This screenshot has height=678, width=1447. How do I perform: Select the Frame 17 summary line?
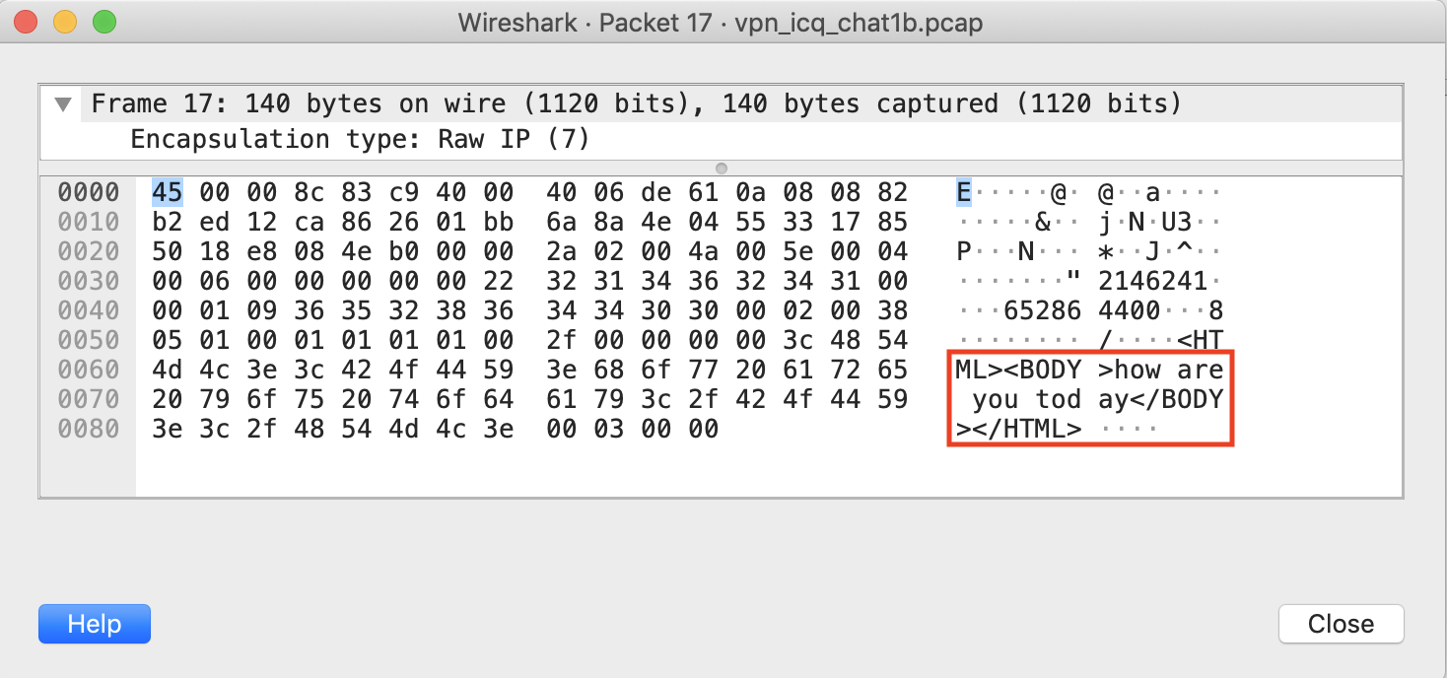point(636,103)
